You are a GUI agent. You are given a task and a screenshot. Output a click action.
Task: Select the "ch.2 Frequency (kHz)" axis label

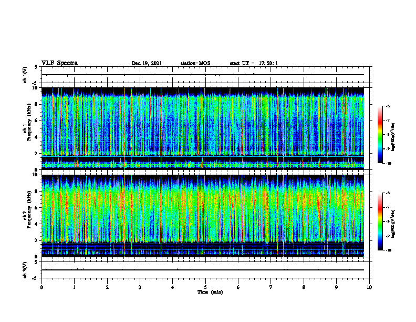[27, 209]
